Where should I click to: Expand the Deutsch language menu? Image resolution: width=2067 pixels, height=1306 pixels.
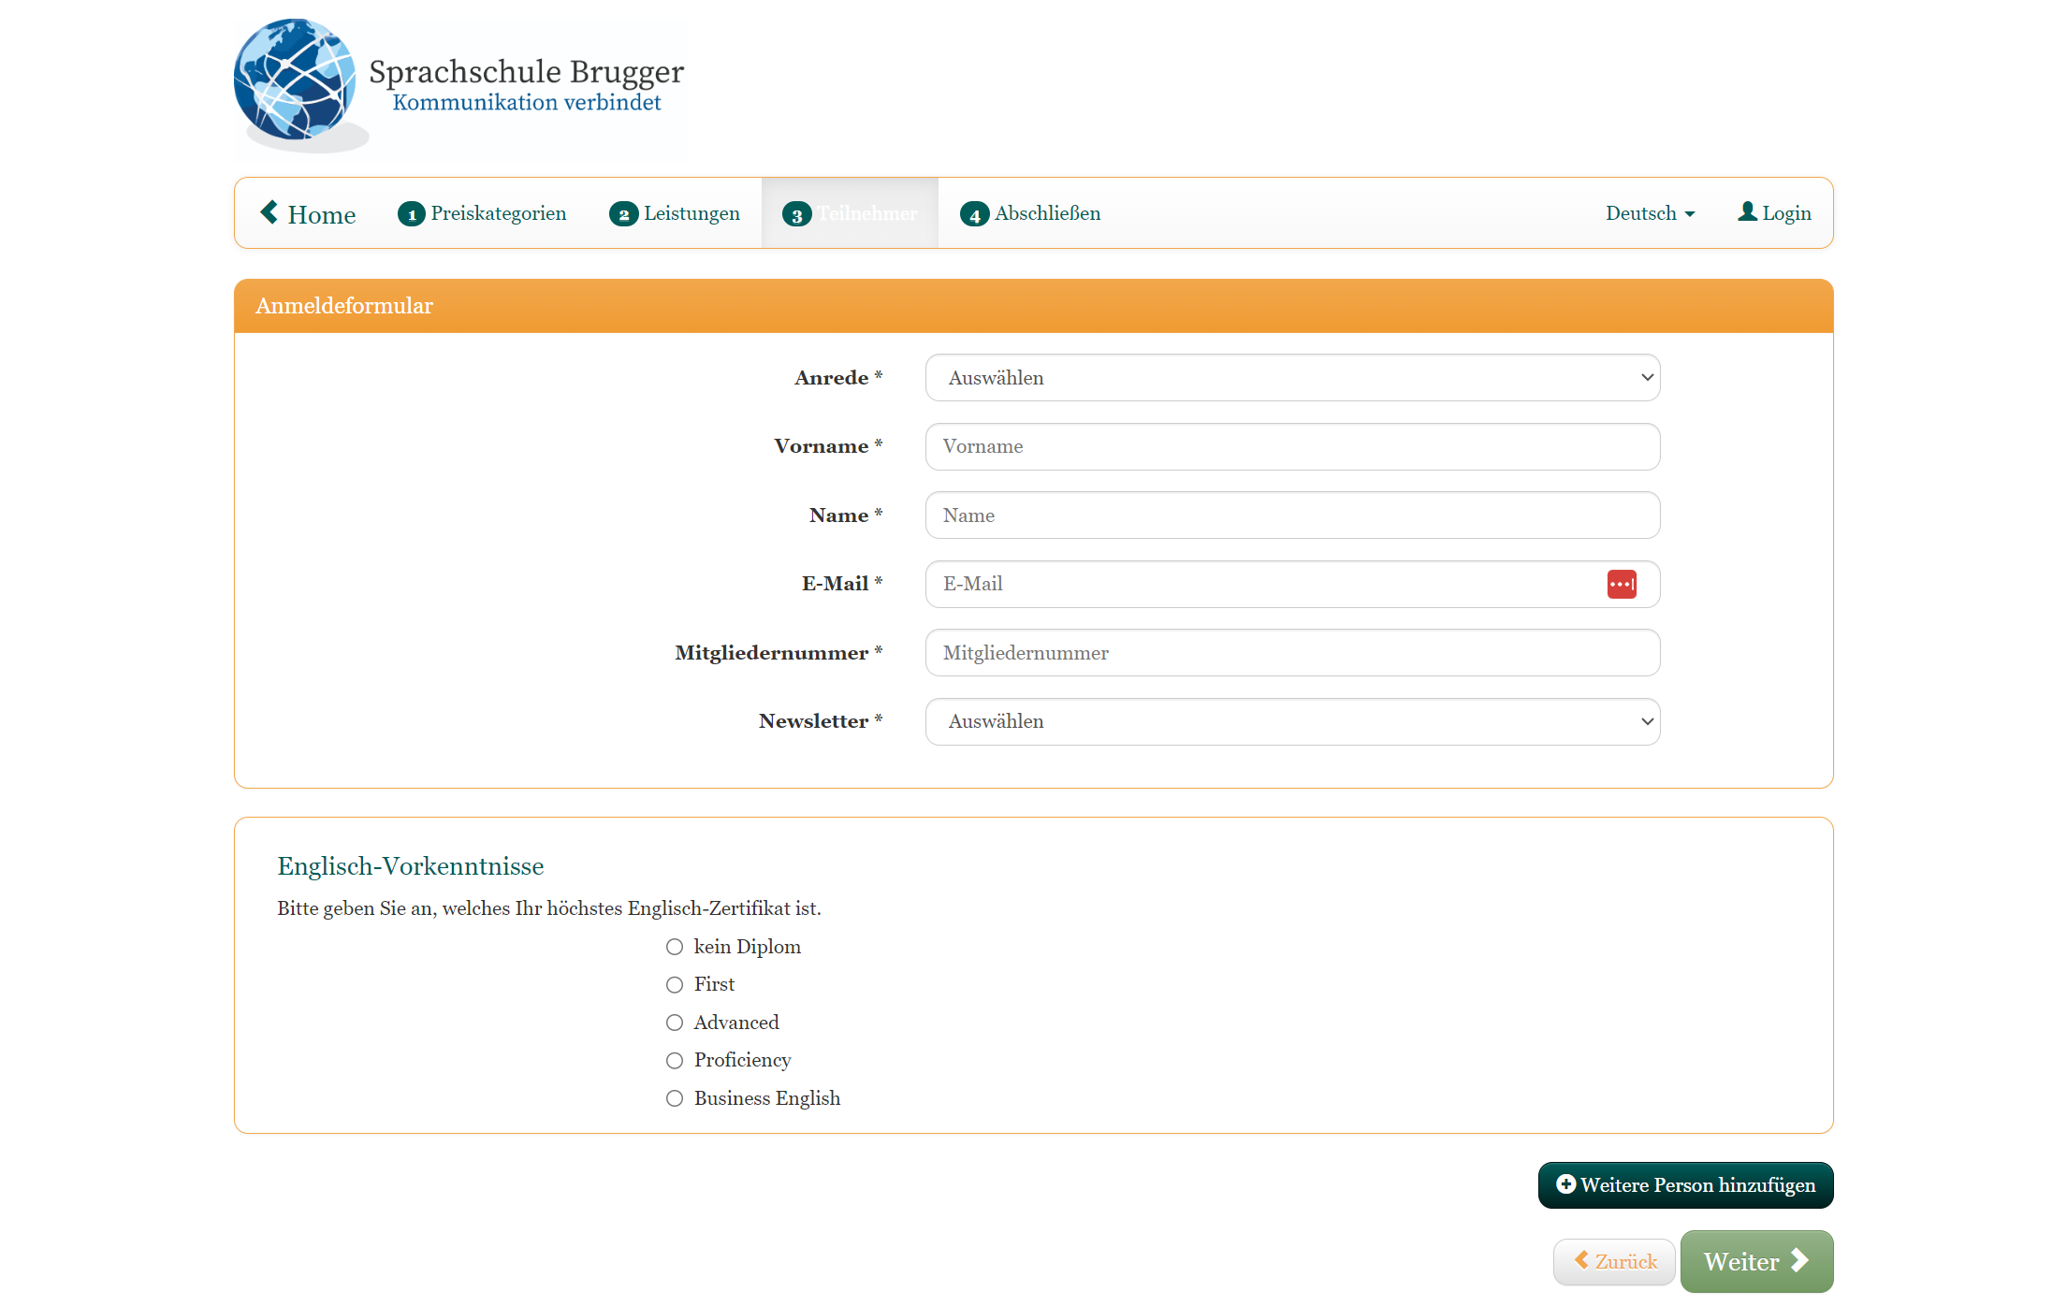1650,213
